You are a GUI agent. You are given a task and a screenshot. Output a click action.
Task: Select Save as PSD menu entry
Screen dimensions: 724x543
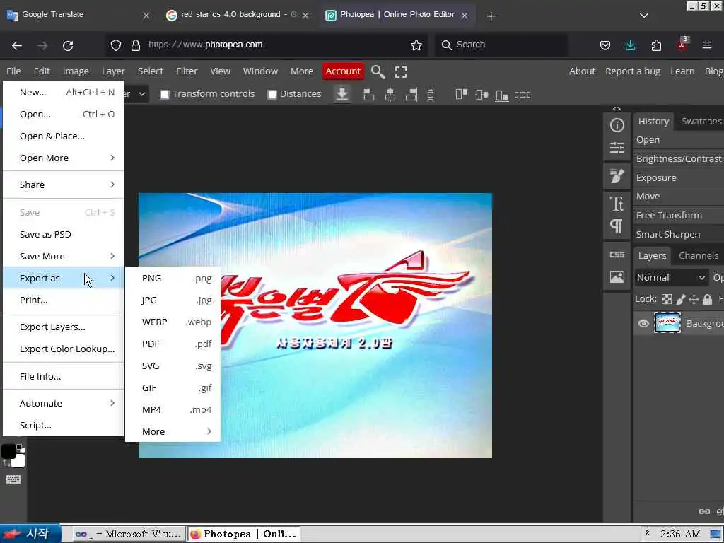coord(63,234)
